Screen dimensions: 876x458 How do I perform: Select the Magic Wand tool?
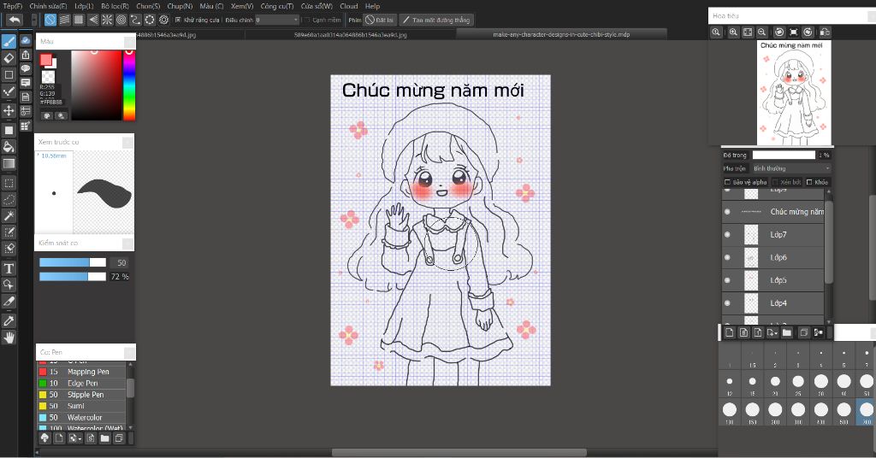click(9, 215)
